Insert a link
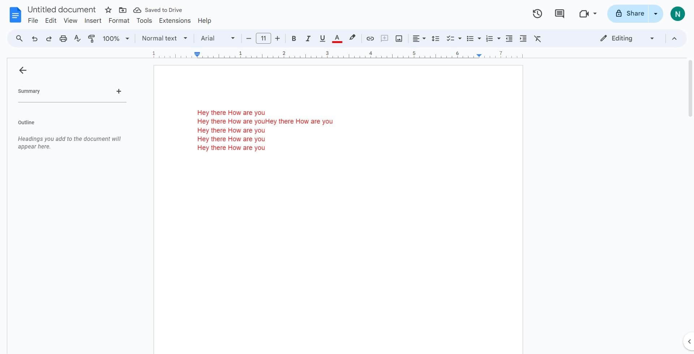 [370, 38]
